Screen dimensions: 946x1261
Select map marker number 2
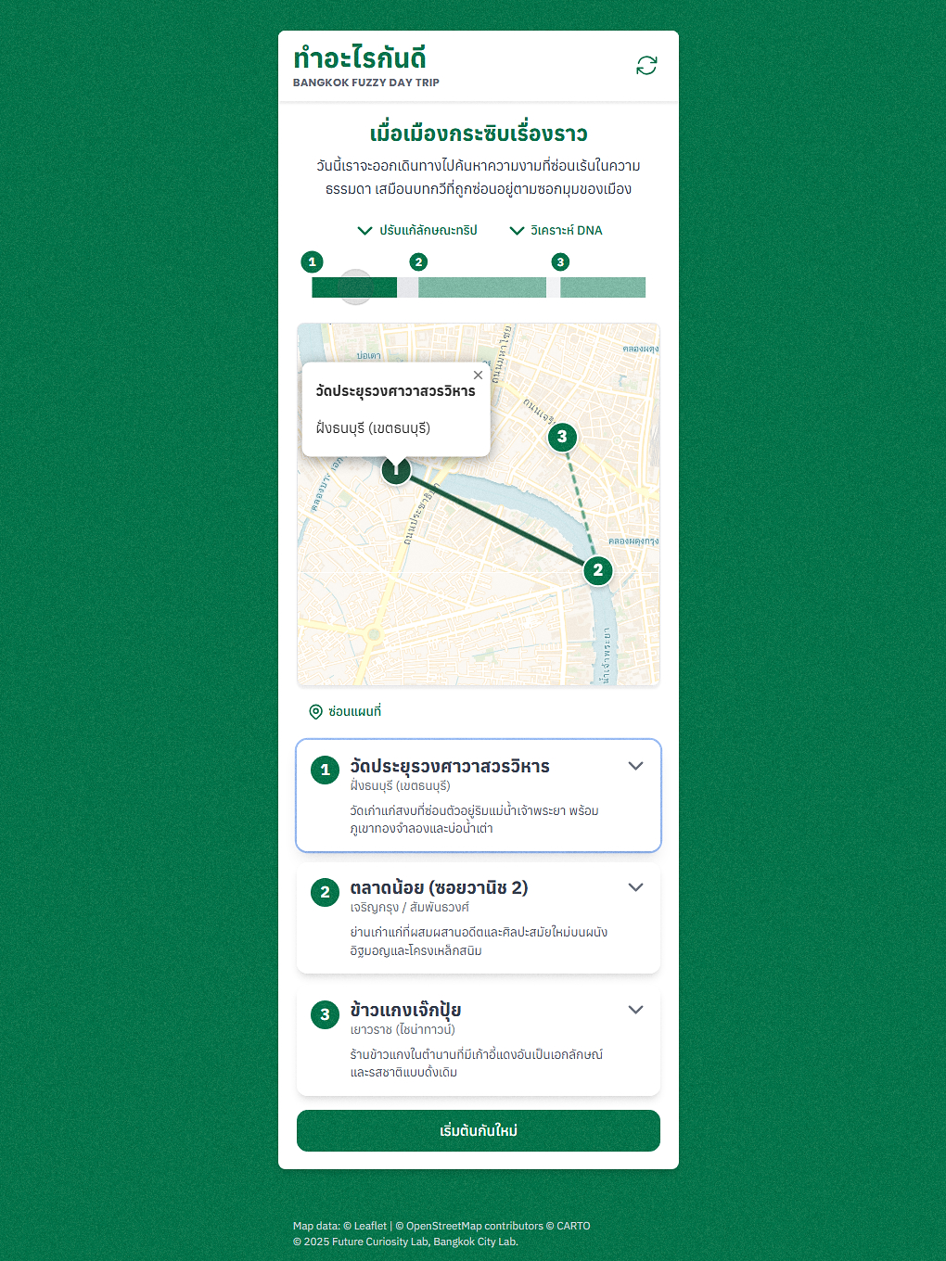coord(598,570)
